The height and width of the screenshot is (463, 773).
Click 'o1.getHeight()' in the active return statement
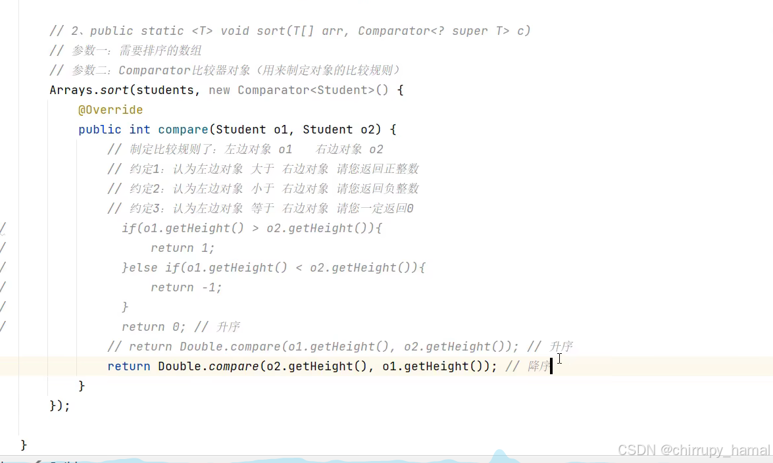coord(433,366)
